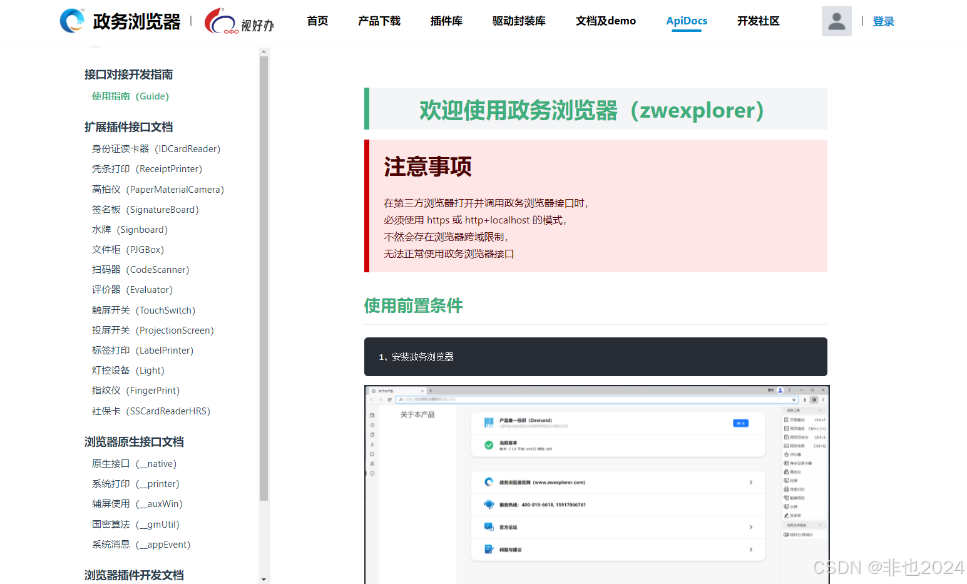Screen dimensions: 967x584
Task: Open 原生接口 (__native) doc
Action: [134, 464]
